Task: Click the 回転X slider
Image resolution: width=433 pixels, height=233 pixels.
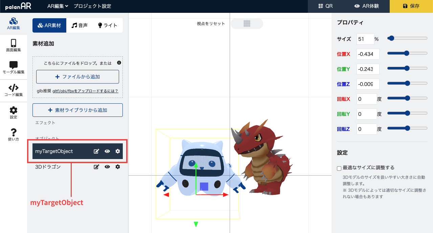Action: [407, 98]
